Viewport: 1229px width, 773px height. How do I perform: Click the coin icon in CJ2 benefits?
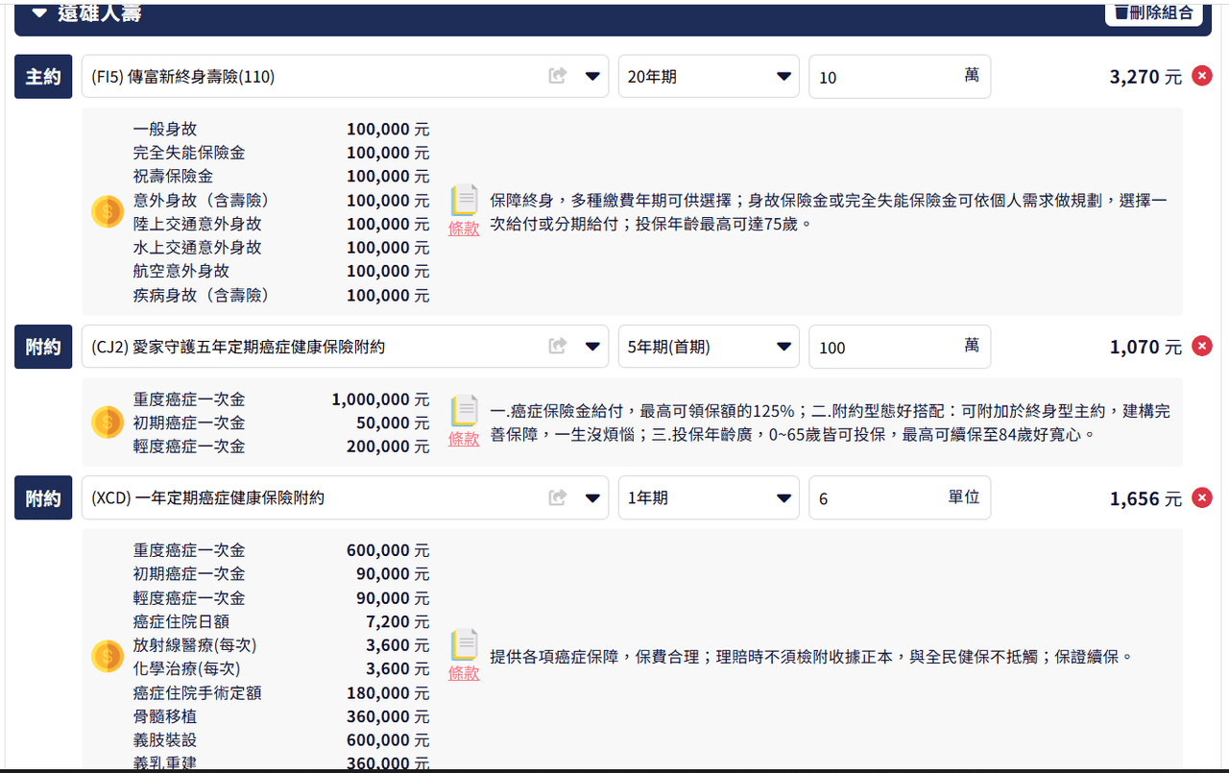tap(108, 423)
